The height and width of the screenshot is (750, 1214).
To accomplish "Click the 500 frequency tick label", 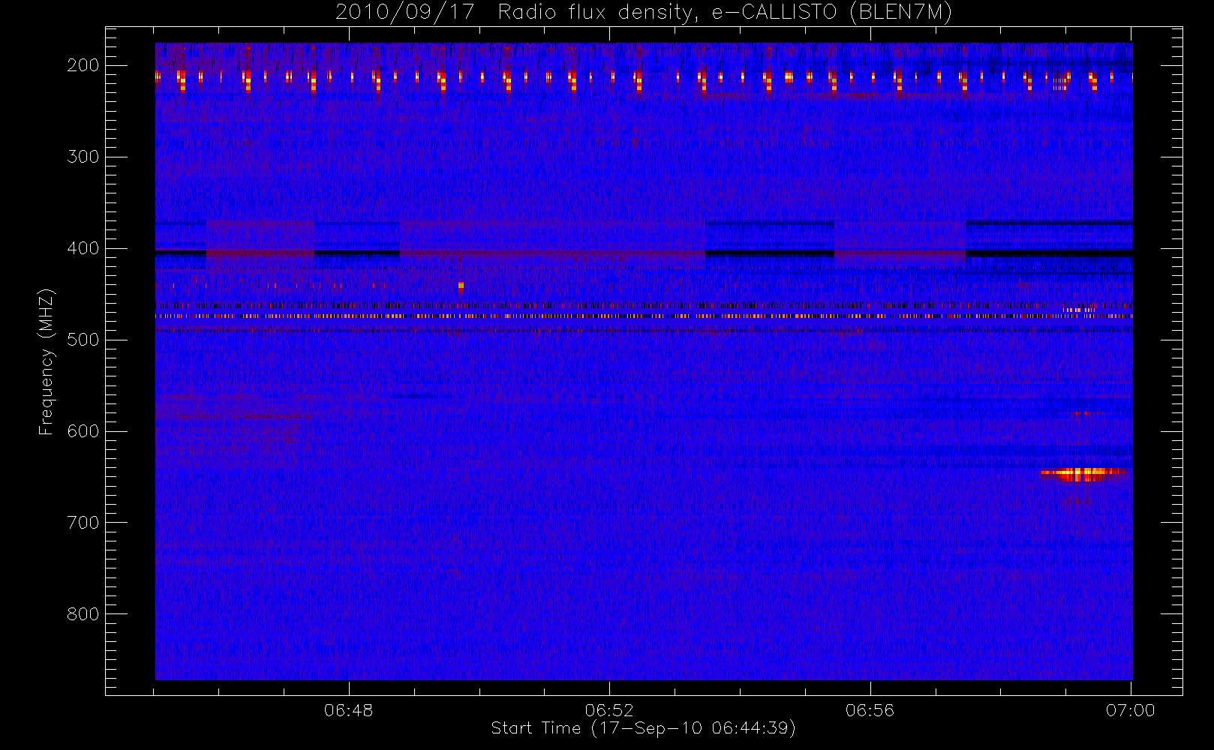I will click(83, 340).
